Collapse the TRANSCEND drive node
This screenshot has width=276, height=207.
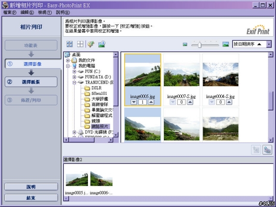74,82
